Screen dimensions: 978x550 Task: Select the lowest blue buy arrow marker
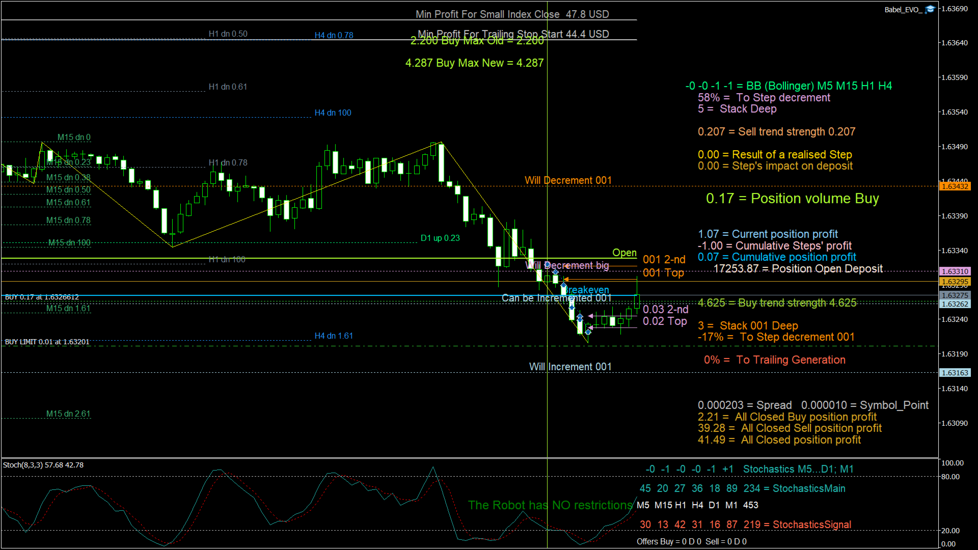(x=588, y=332)
